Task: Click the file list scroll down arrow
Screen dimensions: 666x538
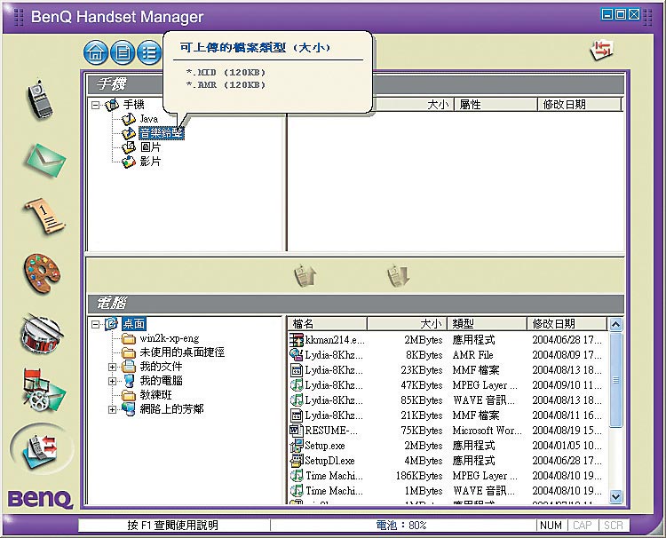Action: coord(616,496)
